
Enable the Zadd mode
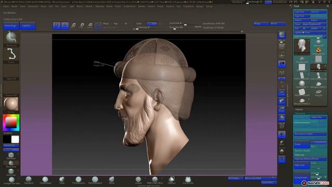[x=139, y=23]
